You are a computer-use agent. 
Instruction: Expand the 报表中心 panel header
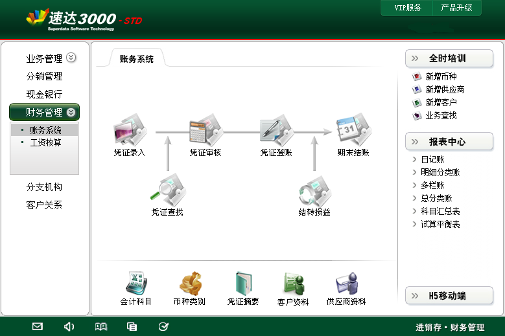pyautogui.click(x=449, y=142)
